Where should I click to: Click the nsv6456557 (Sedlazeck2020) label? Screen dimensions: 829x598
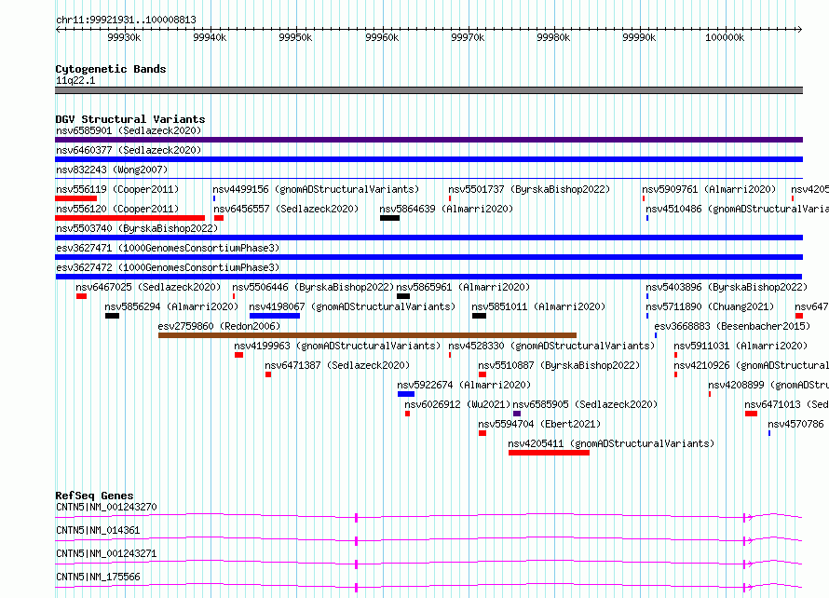click(x=286, y=209)
